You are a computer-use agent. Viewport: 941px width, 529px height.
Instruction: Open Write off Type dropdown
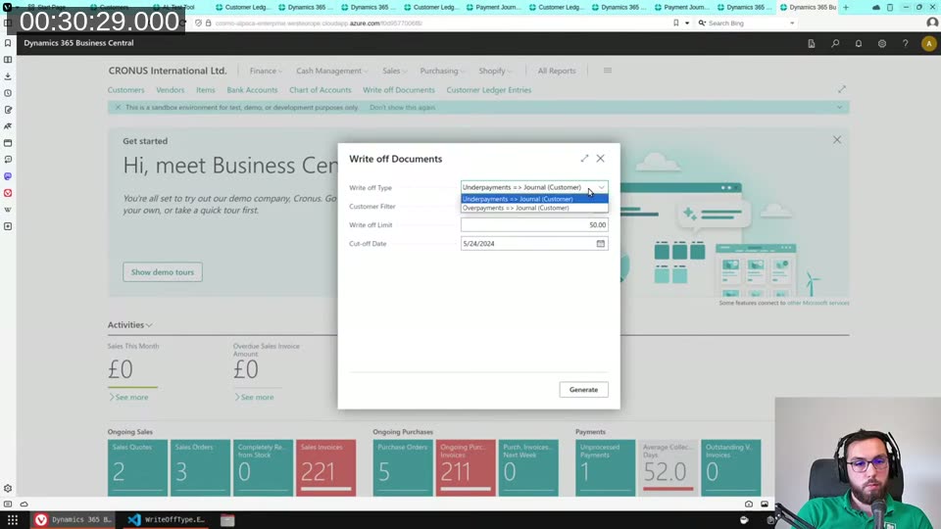coord(534,187)
